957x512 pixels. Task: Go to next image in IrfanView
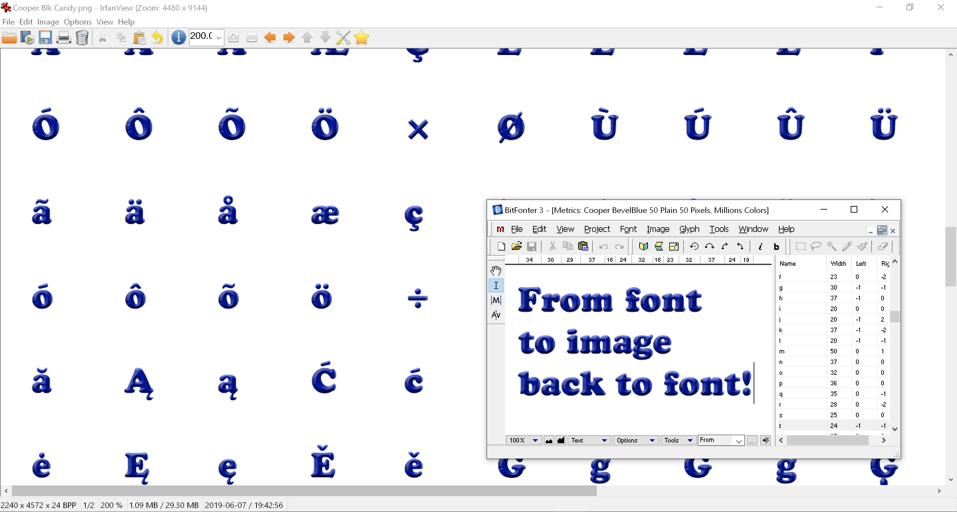point(288,38)
